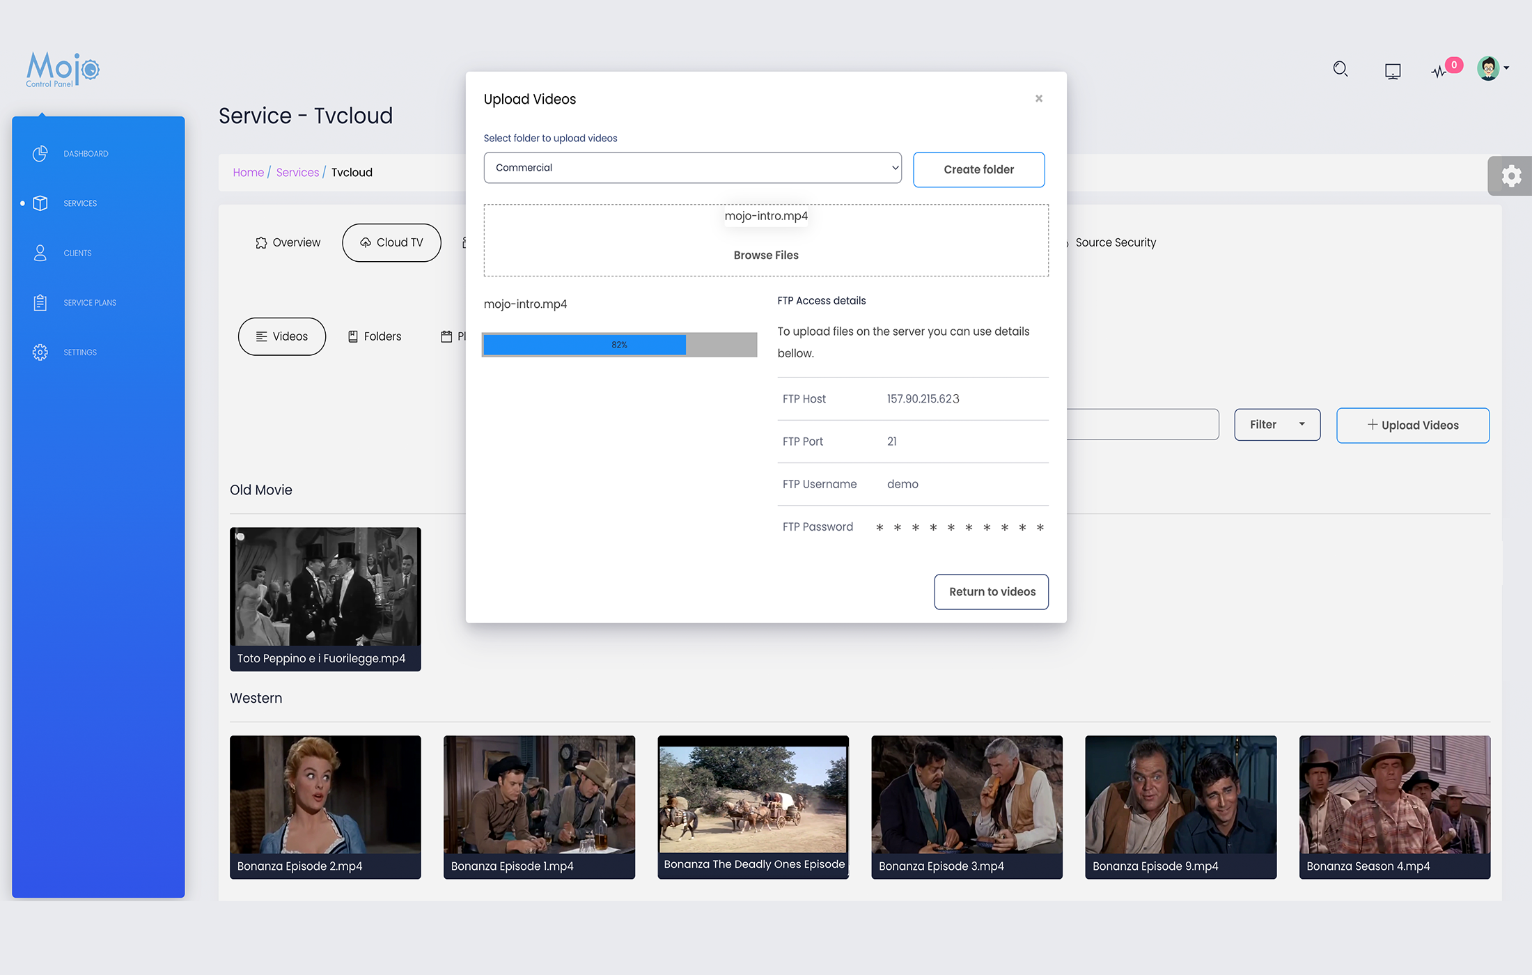Open the Bonanza Episode 2.mp4 thumbnail
1532x975 pixels.
click(325, 806)
